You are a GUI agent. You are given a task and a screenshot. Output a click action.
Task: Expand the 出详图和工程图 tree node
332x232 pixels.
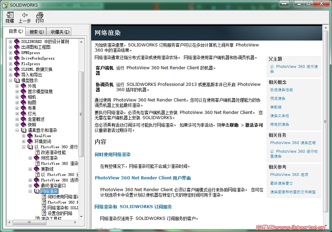point(10,47)
